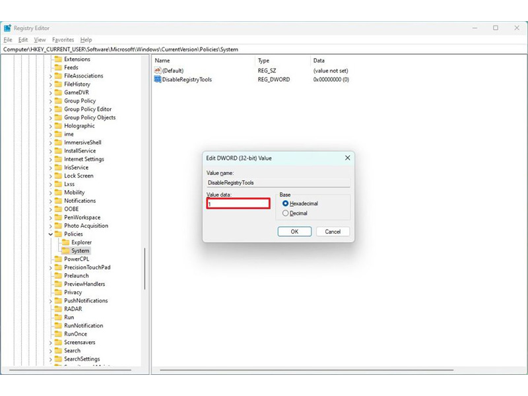
Task: Expand the Screensavers key
Action: tap(51, 343)
